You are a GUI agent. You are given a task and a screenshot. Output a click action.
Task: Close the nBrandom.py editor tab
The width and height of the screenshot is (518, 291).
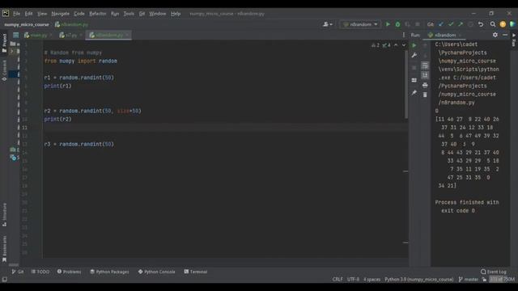tap(127, 35)
